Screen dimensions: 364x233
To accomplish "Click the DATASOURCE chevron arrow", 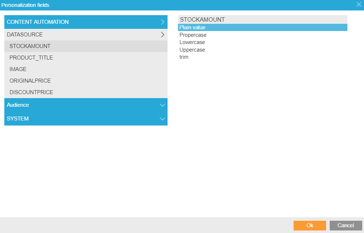I will click(x=162, y=35).
